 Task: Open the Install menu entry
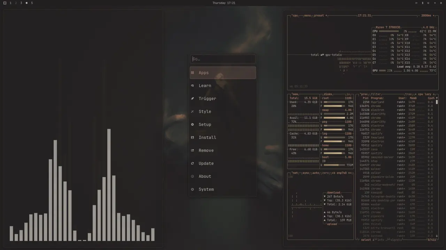click(223, 137)
